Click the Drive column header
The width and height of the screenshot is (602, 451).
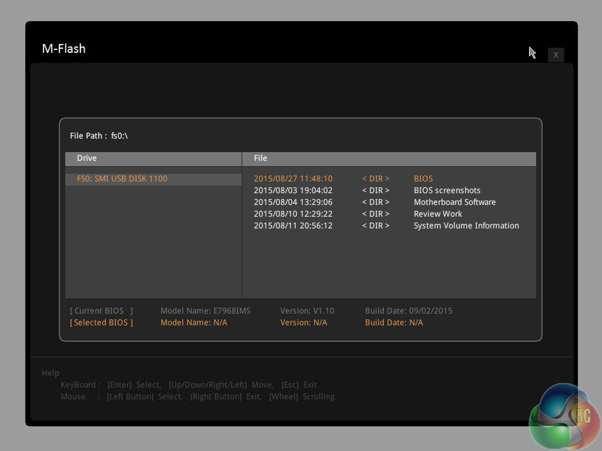pyautogui.click(x=87, y=158)
